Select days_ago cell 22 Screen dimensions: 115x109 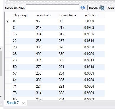click(23, 41)
